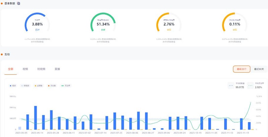Click the dotted-line icon for 2.92% average
268x137 pixels.
tap(251, 86)
